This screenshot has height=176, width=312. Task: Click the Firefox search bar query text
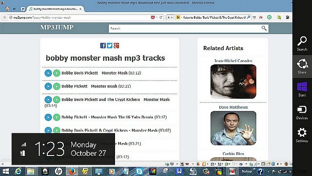tap(214, 17)
